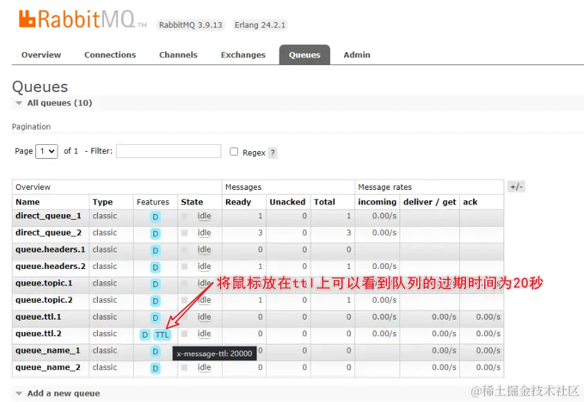Click the D badge in queue_name_1 row
Viewport: 584px width, 402px height.
tap(155, 351)
